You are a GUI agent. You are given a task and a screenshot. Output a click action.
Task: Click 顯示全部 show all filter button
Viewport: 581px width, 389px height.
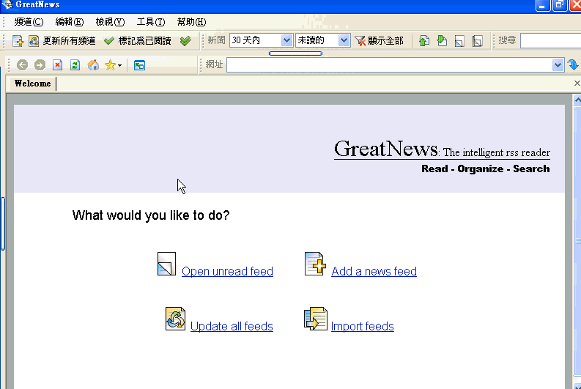click(379, 41)
